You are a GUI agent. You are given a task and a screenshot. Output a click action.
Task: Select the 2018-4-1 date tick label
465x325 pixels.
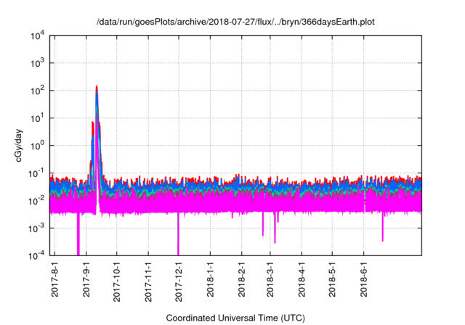(302, 279)
